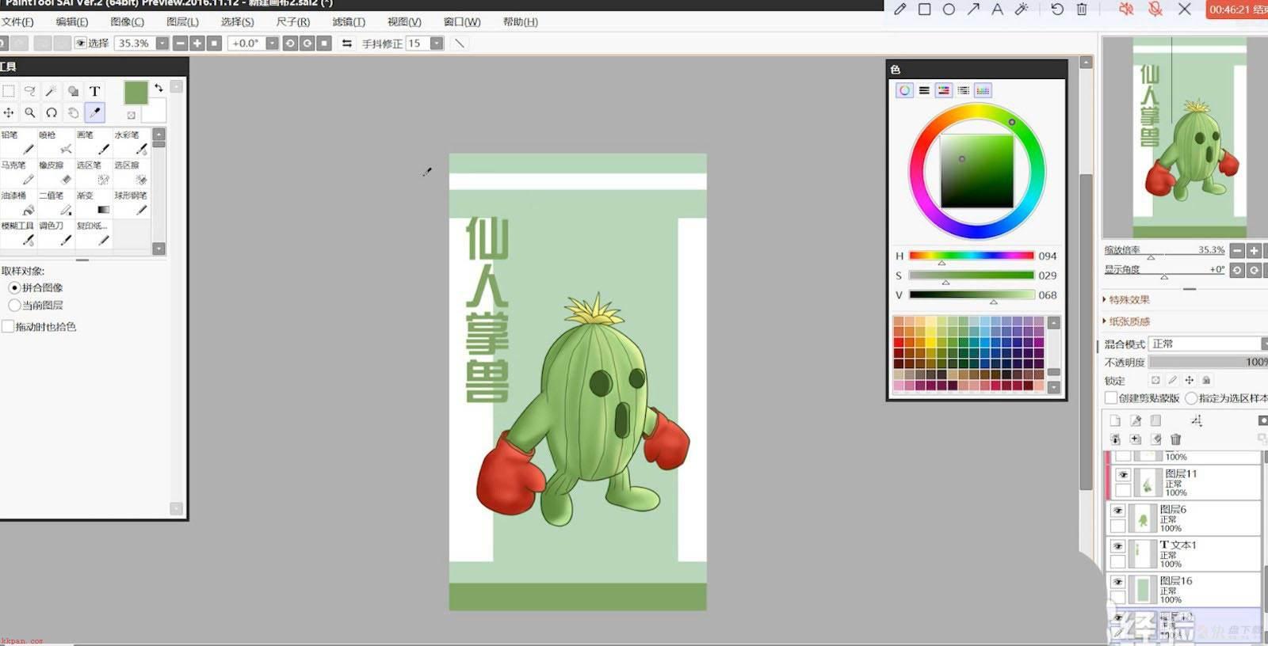
Task: Open the 滤镜(T) menu
Action: pyautogui.click(x=349, y=21)
